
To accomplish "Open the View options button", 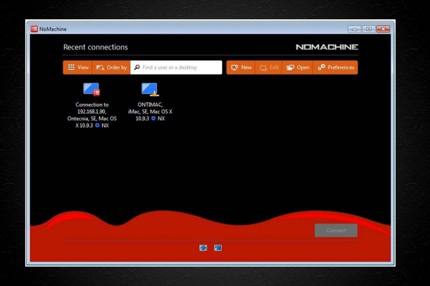I will [78, 68].
